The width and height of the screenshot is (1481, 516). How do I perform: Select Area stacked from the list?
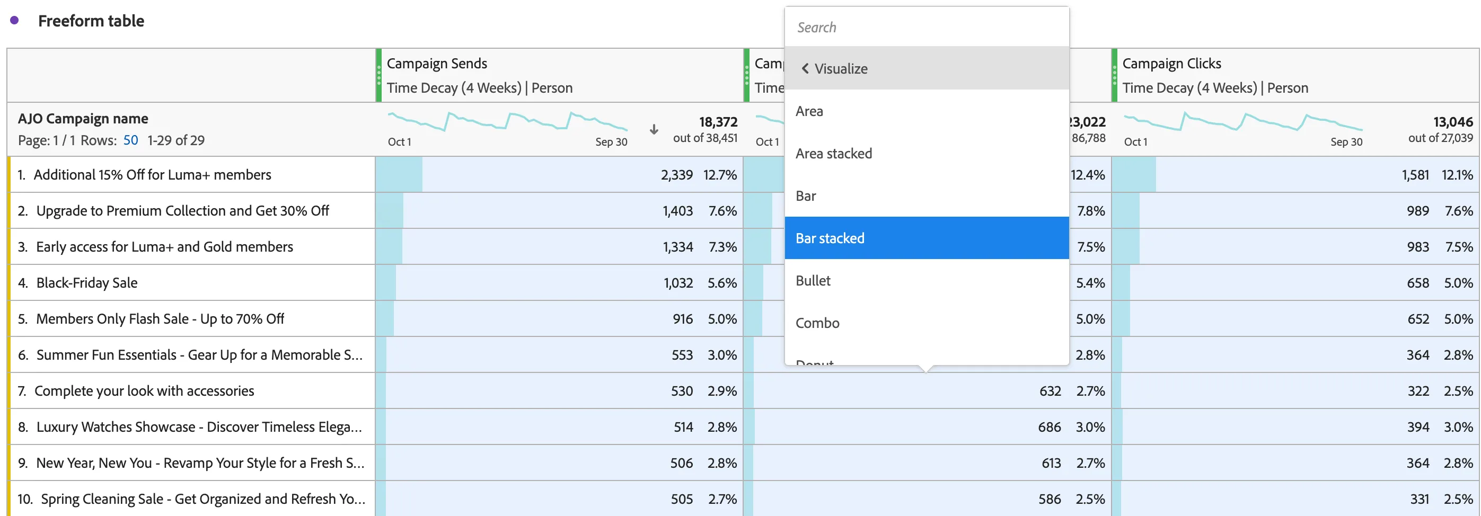pyautogui.click(x=926, y=154)
